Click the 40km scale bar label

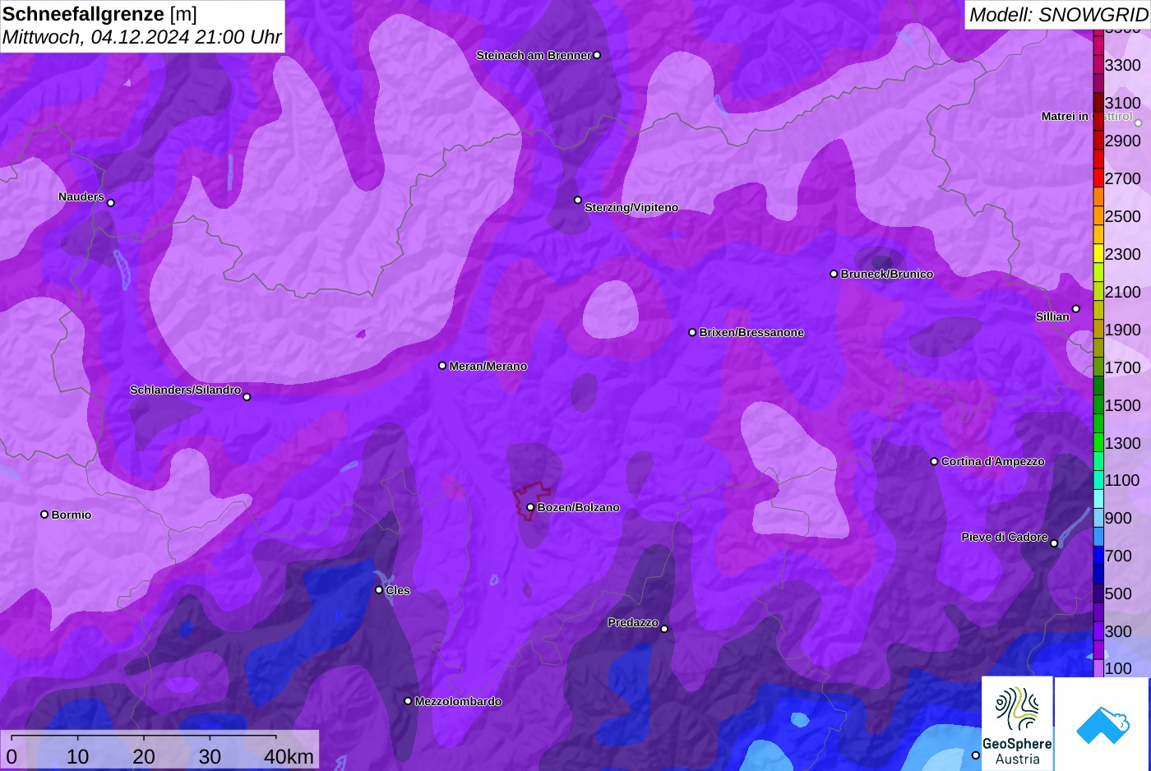pos(289,756)
